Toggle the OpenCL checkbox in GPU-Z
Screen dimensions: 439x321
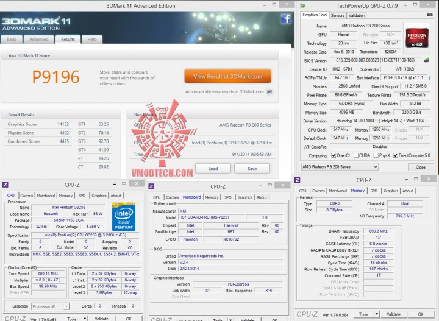pos(334,155)
